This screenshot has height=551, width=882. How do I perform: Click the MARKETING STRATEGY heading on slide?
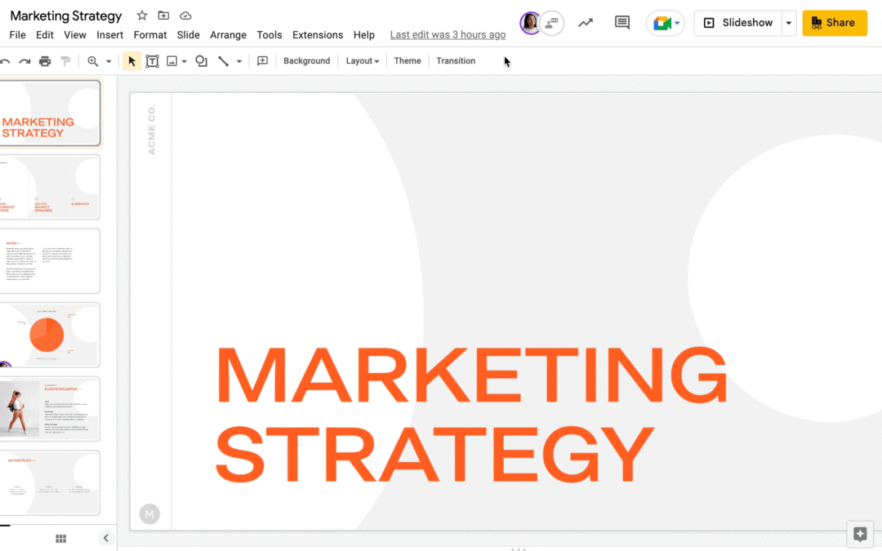point(471,415)
